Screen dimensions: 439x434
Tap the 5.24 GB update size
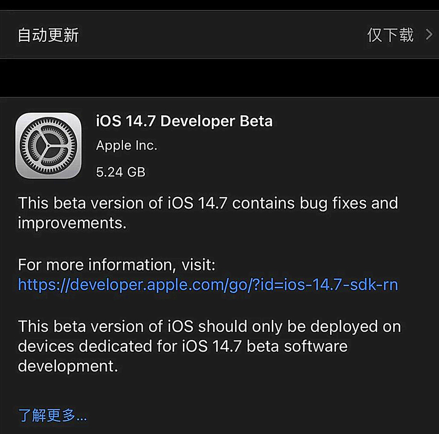[x=120, y=172]
